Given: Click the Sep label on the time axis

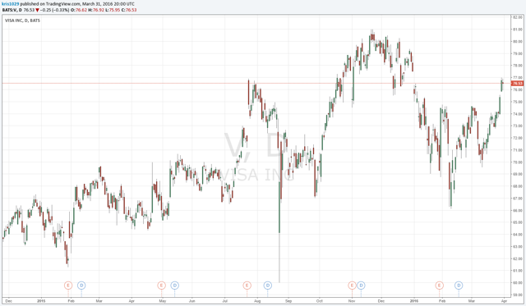Looking at the screenshot, I should (288, 301).
